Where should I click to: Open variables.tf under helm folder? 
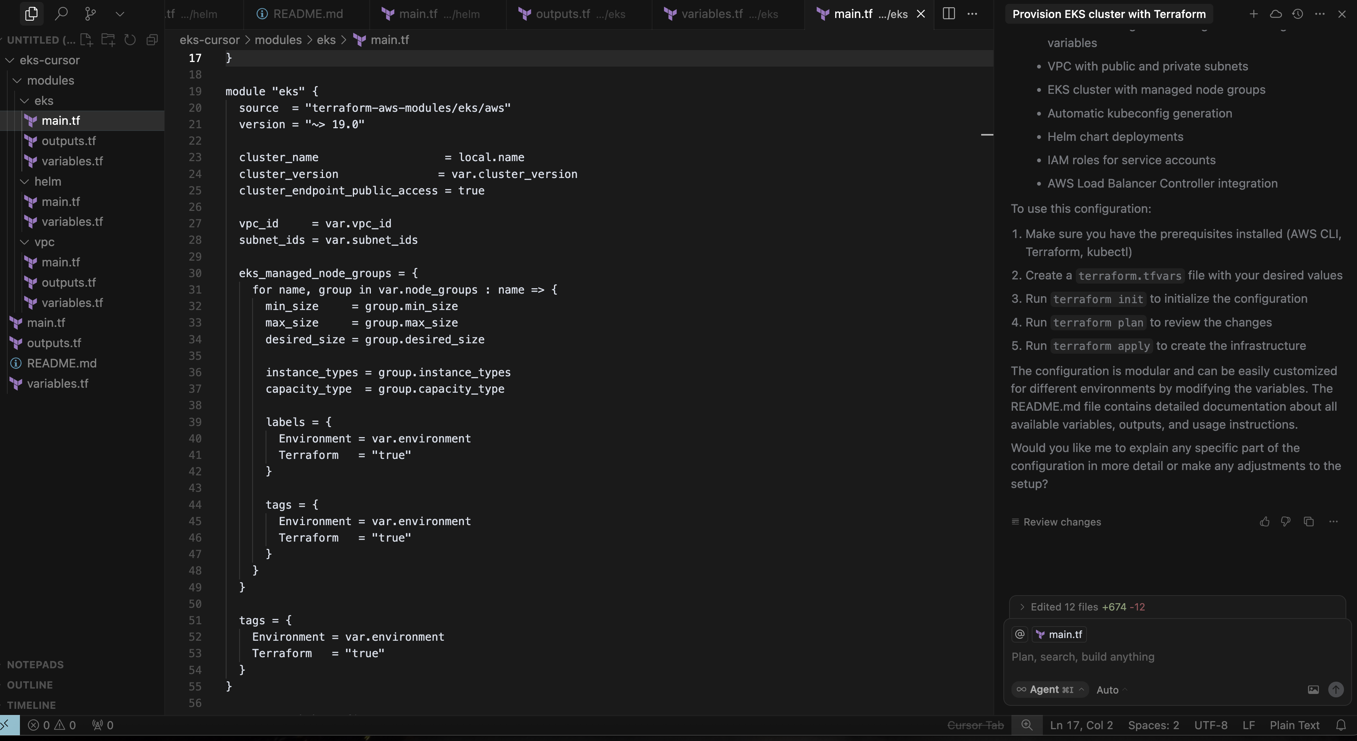(x=72, y=222)
